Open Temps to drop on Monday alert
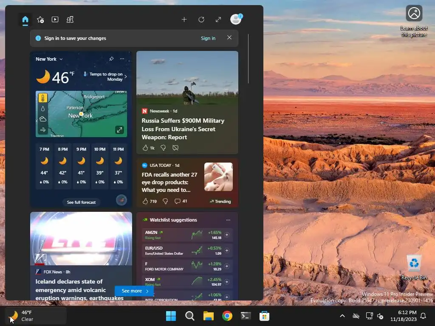435x326 pixels. click(x=105, y=76)
